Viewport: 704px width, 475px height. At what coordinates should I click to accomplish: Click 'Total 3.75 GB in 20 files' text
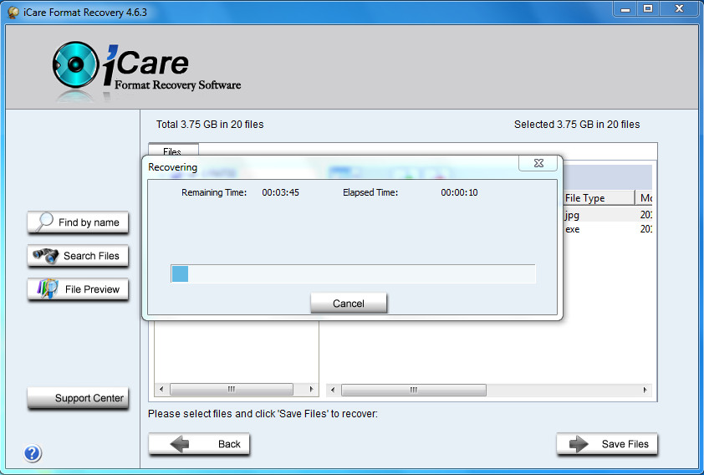click(210, 125)
